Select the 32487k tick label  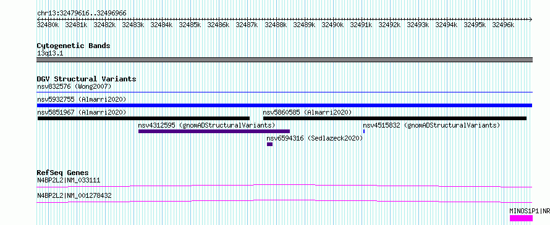click(246, 25)
